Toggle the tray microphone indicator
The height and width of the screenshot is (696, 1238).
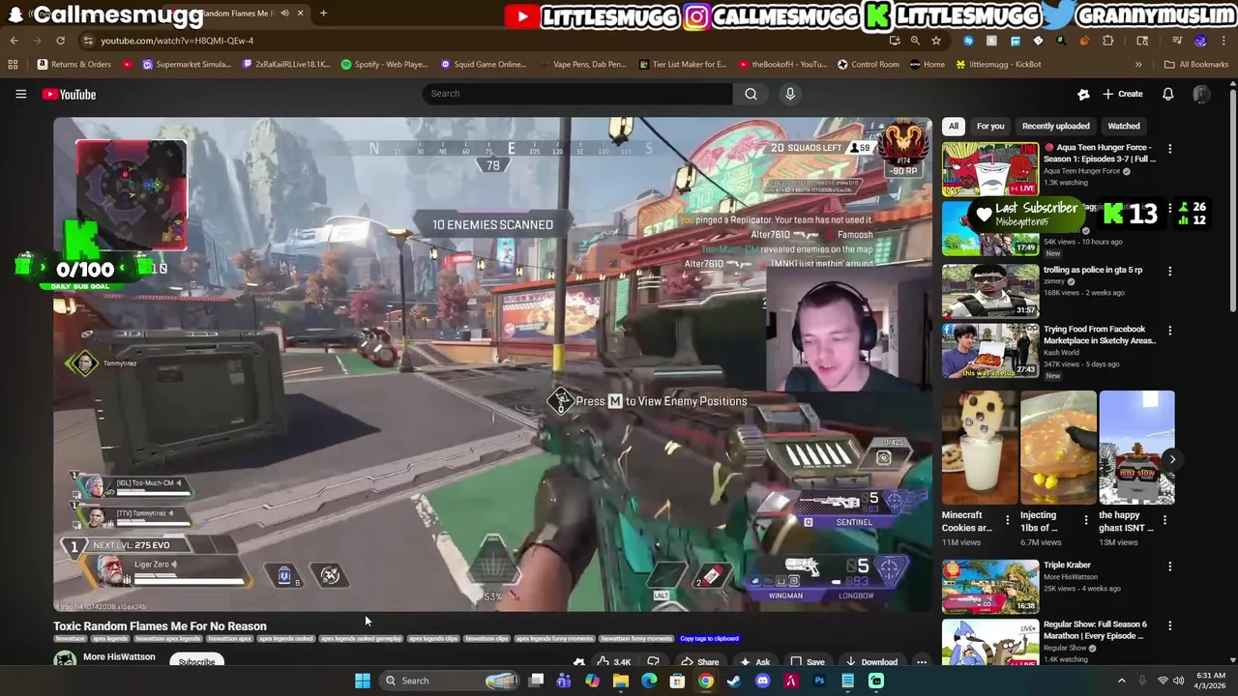[1142, 681]
